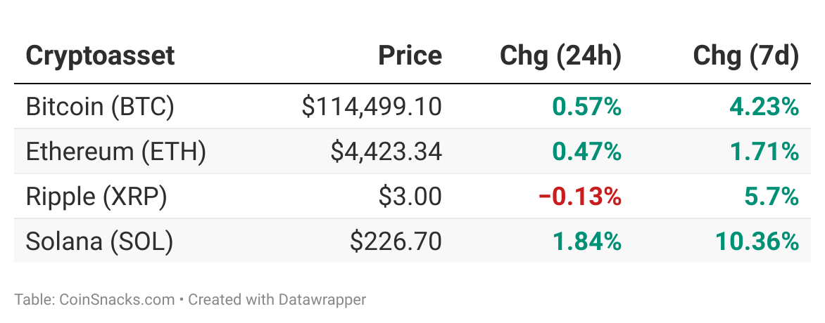Open the Created with Datawrapper link
This screenshot has height=323, width=825.
point(277,300)
